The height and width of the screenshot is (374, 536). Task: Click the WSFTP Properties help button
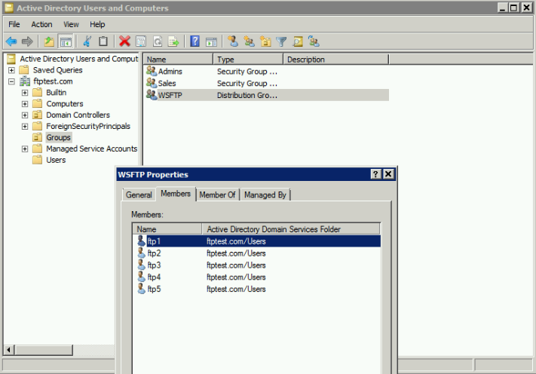pos(375,174)
